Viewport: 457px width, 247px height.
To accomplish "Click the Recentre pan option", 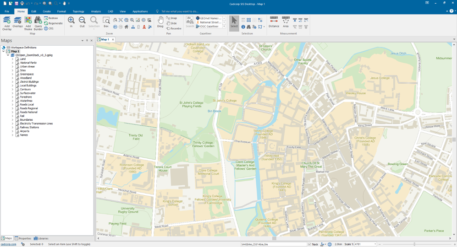I will (x=174, y=28).
